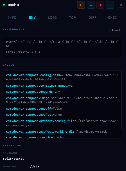Viewport: 126px width, 171px height.
Task: Click the WORKDIR field label
Action: 9,167
